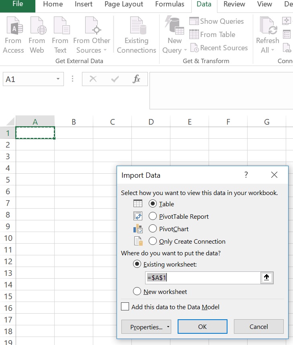Switch to the Insert tab
293x345 pixels.
(x=84, y=4)
